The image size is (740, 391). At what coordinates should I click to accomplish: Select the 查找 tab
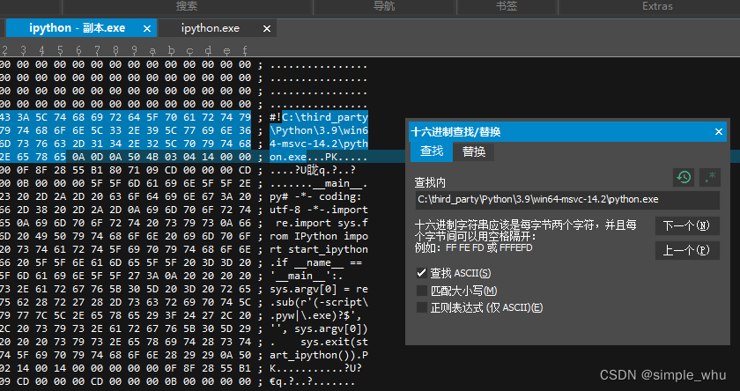click(x=432, y=151)
